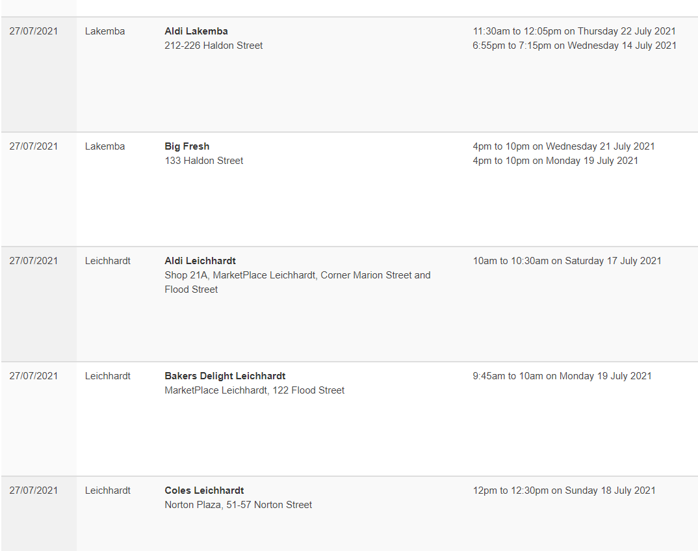Click the Coles Leichhardt venue name
Viewport: 698px width, 551px height.
(204, 491)
